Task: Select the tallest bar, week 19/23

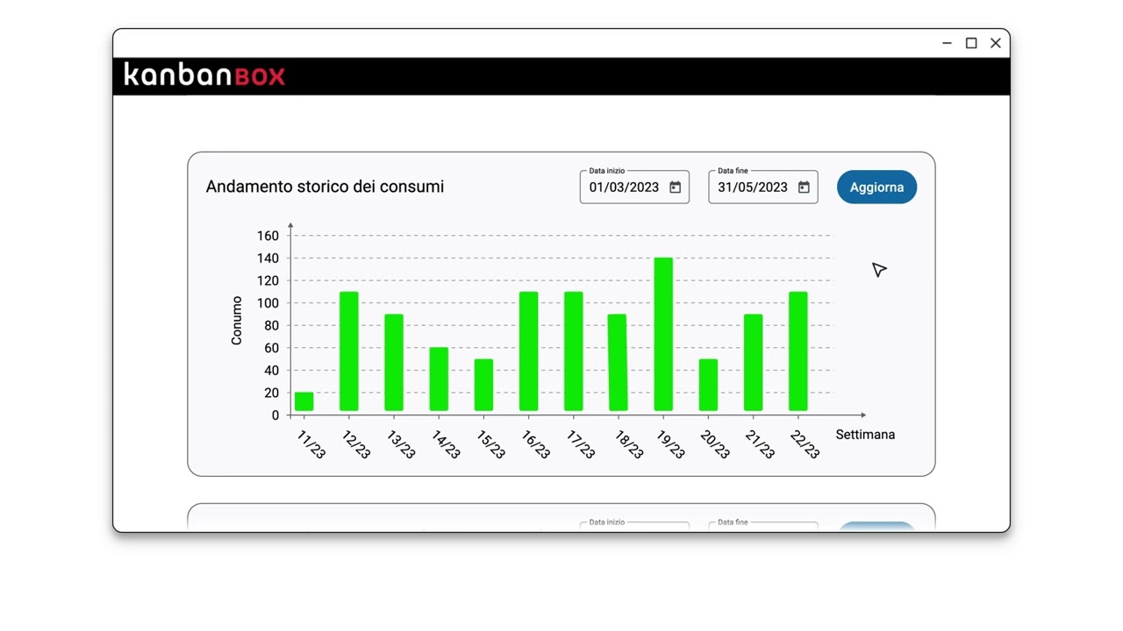Action: 663,335
